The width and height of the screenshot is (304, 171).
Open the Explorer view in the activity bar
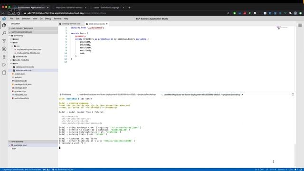coord(4,25)
